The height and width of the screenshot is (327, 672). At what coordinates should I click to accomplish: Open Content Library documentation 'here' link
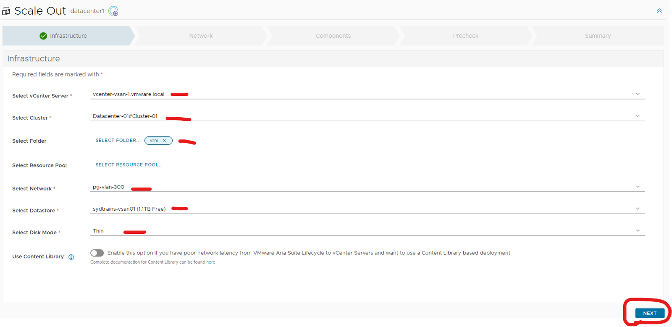pos(211,262)
